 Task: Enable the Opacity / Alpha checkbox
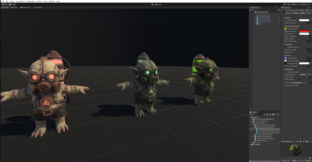(x=286, y=72)
